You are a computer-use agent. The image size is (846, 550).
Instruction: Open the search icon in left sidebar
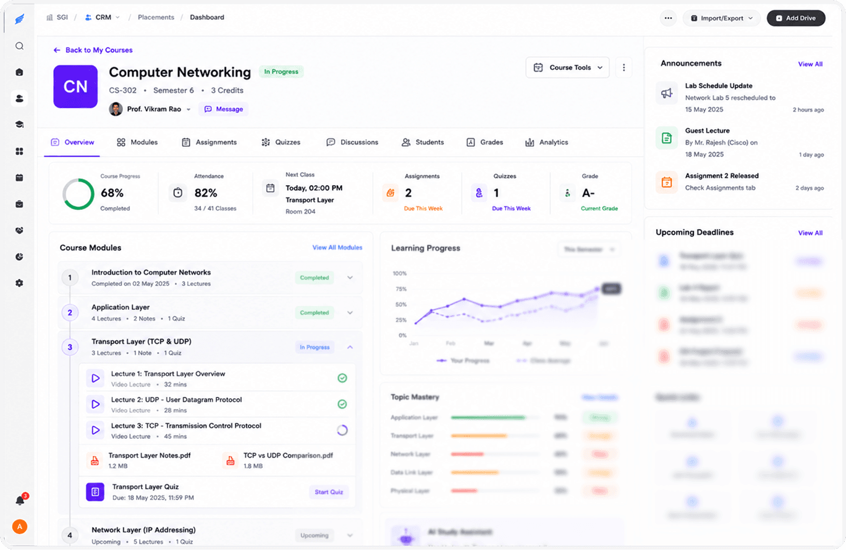coord(19,46)
